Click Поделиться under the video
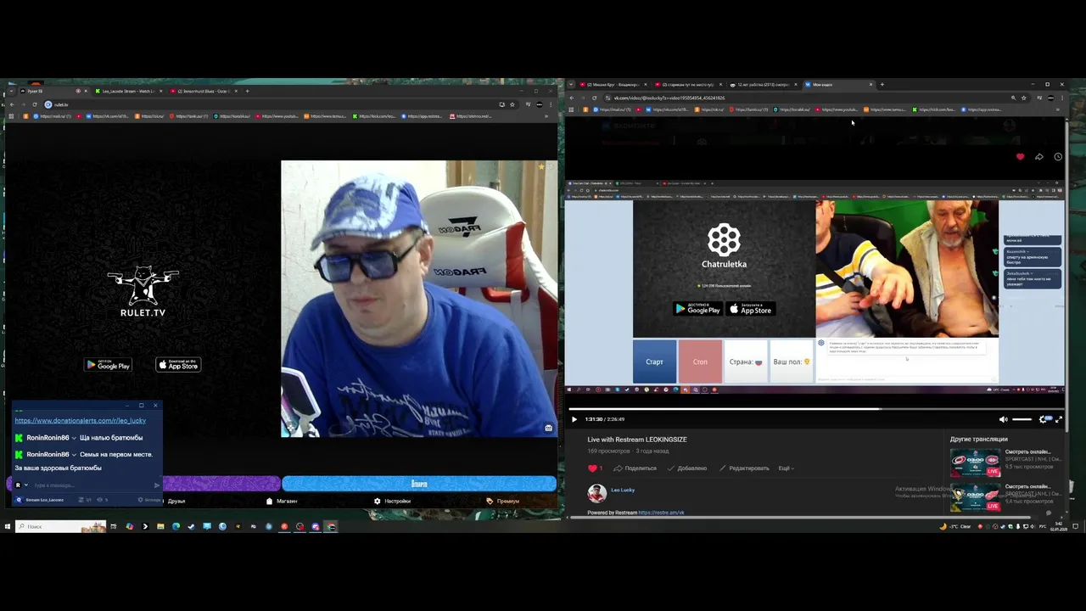 [x=635, y=468]
